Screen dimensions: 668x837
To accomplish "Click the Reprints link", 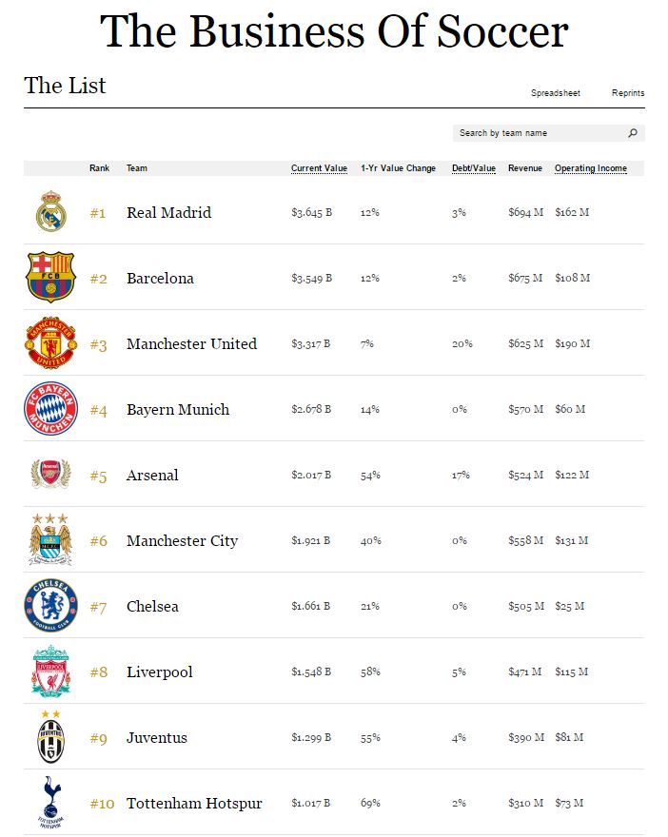I will pos(628,93).
